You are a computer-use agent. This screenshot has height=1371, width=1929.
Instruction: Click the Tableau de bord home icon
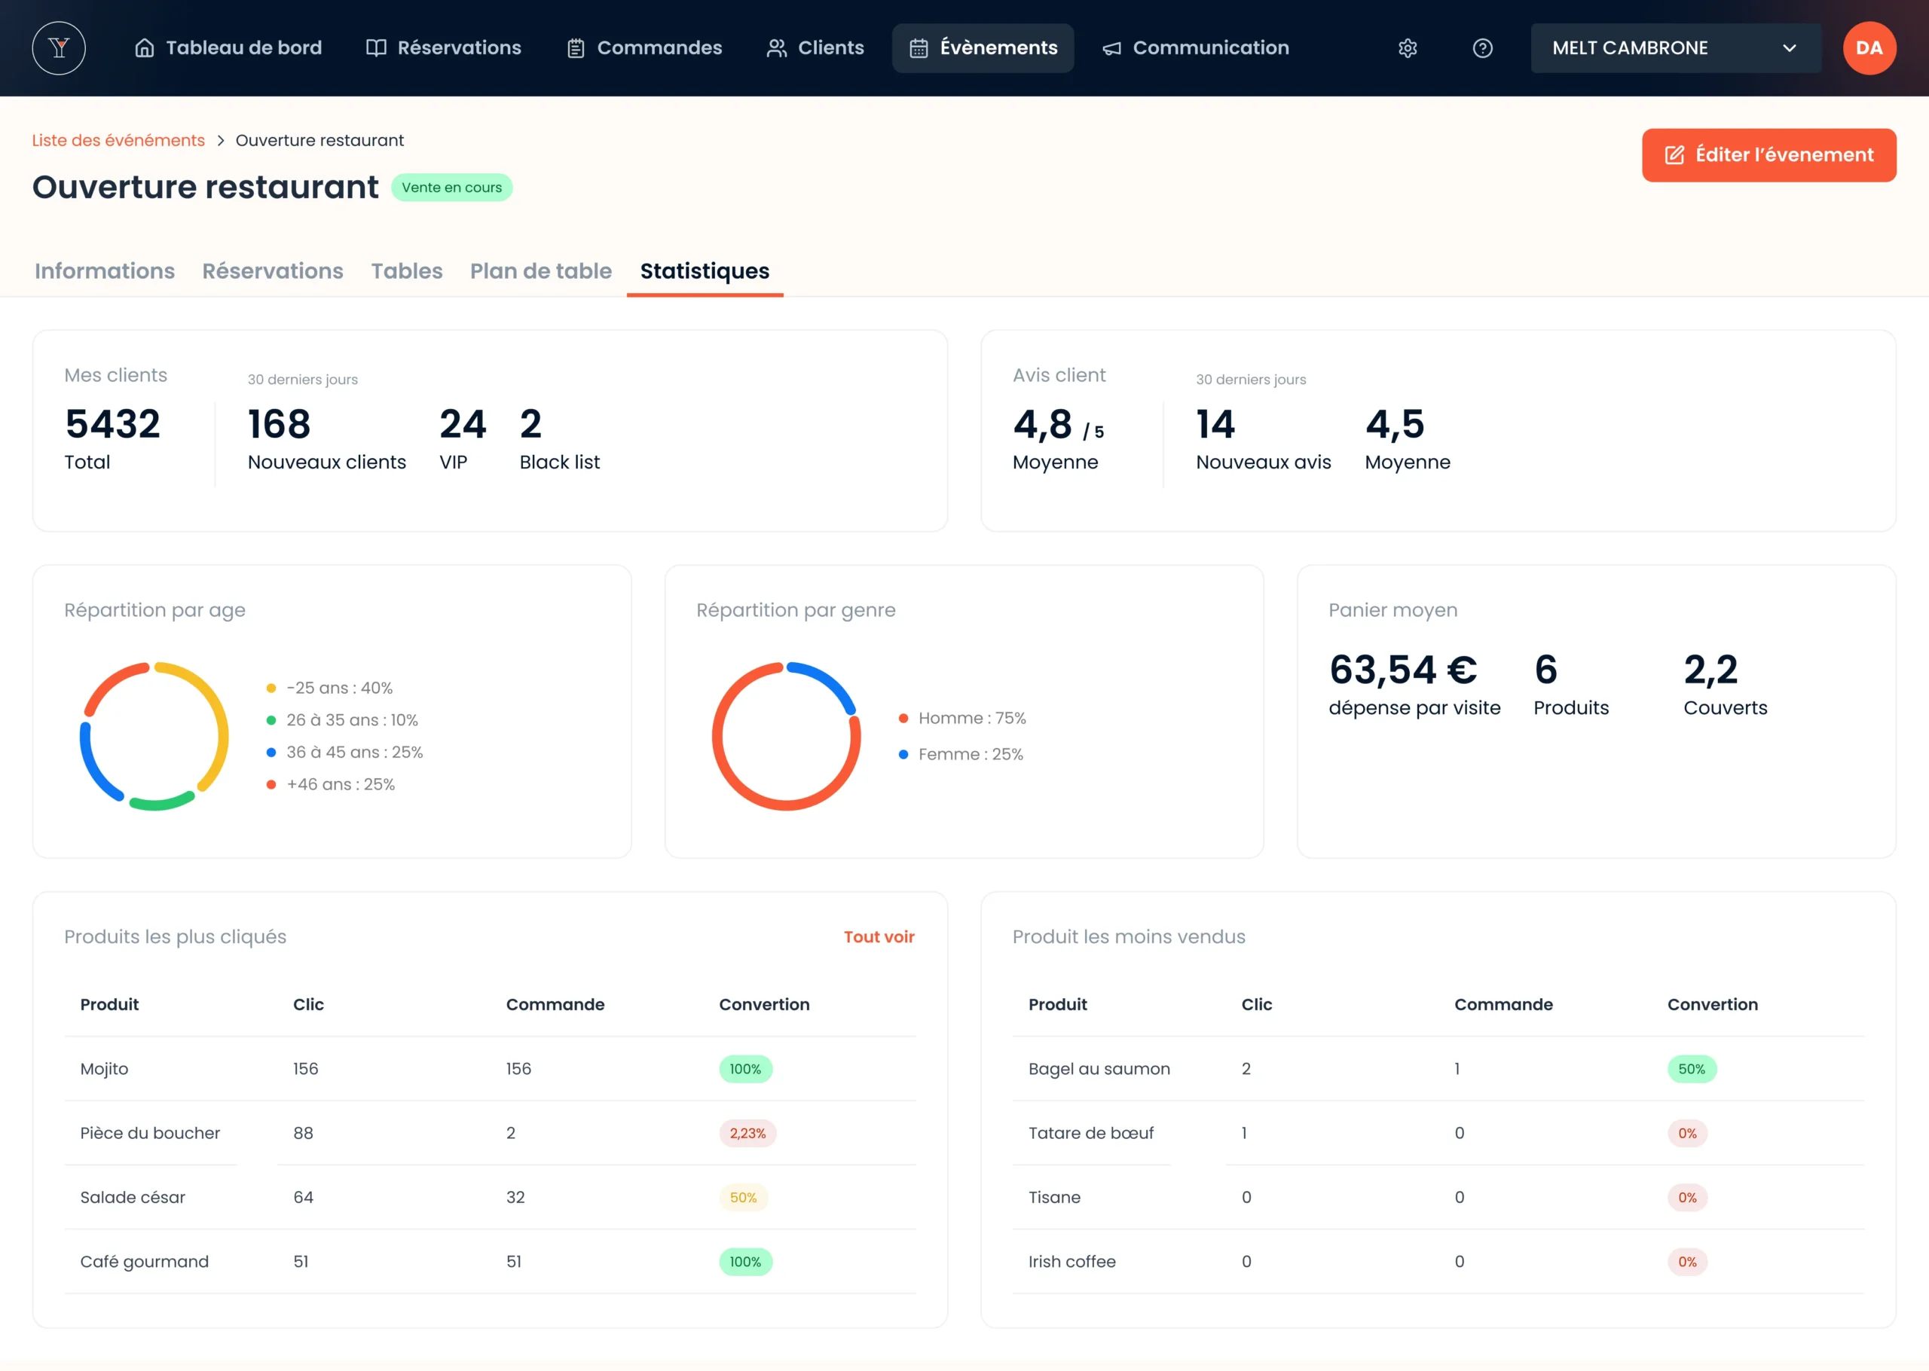point(145,48)
